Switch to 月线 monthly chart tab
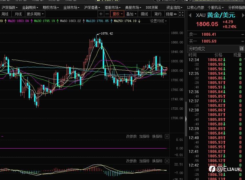Viewport: 245px width, 180px height. click(x=18, y=14)
